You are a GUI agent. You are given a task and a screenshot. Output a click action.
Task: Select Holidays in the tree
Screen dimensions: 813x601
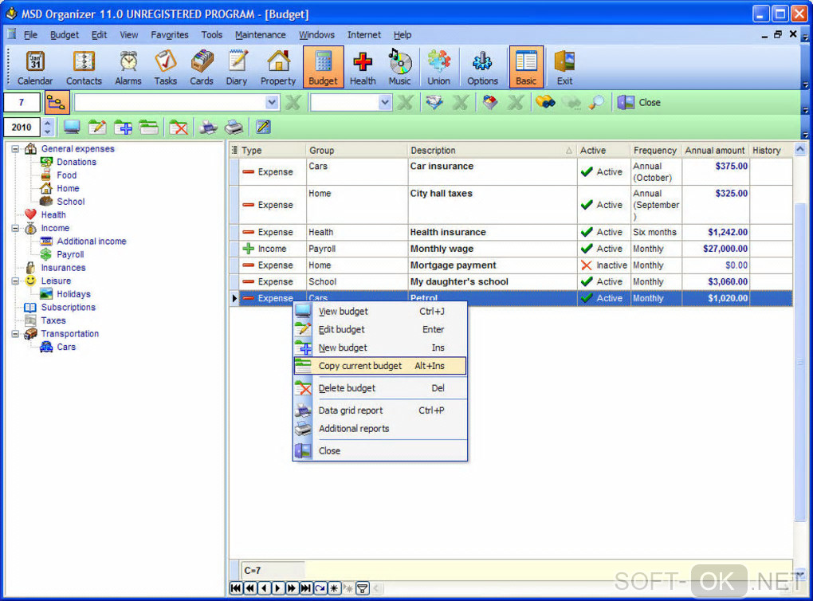pyautogui.click(x=73, y=294)
